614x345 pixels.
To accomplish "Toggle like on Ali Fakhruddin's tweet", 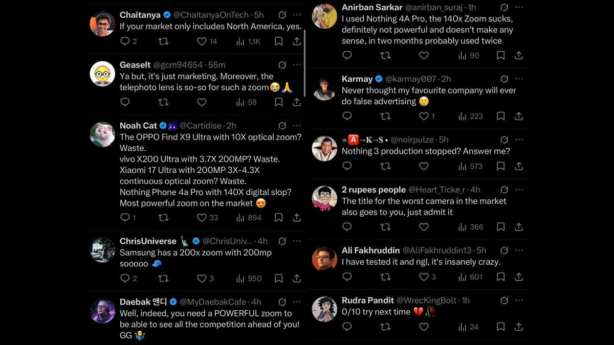I will (424, 277).
